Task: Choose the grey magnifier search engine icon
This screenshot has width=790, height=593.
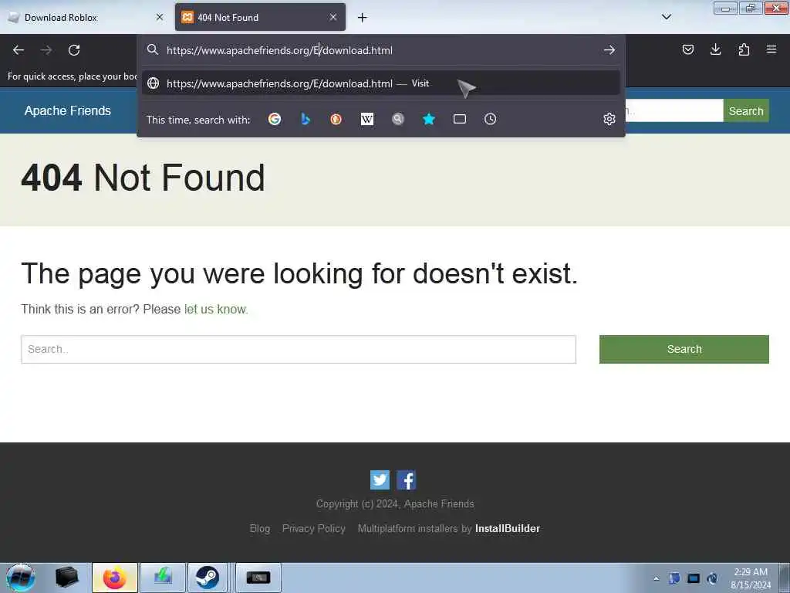Action: click(x=398, y=119)
